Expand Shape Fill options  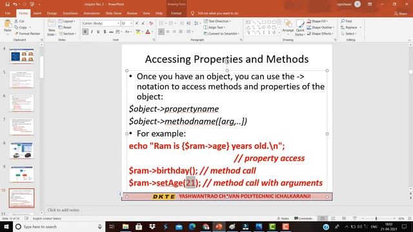(317, 21)
